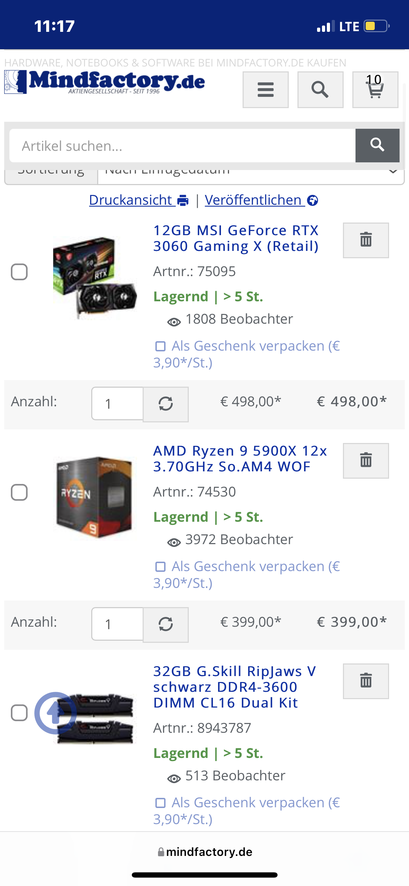Submit search with dark magnifier button
This screenshot has height=886, width=409.
click(378, 145)
